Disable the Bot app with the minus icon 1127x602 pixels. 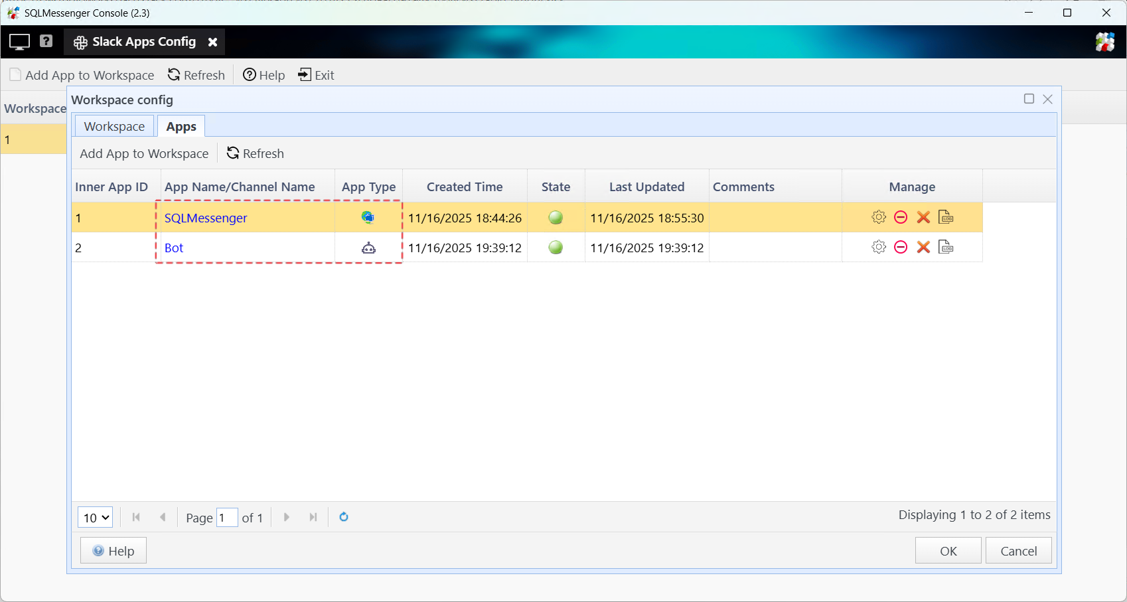901,247
